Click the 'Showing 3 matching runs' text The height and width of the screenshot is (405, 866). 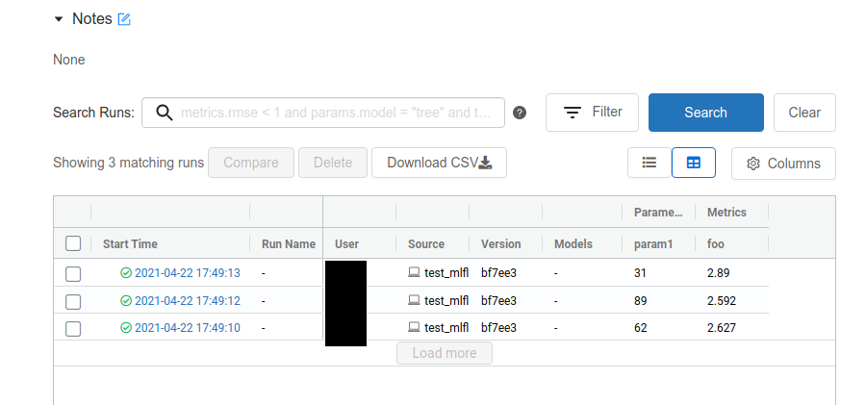tap(129, 163)
